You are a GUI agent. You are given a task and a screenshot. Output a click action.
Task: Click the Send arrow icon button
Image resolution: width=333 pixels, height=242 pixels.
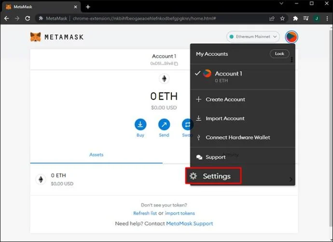(164, 125)
